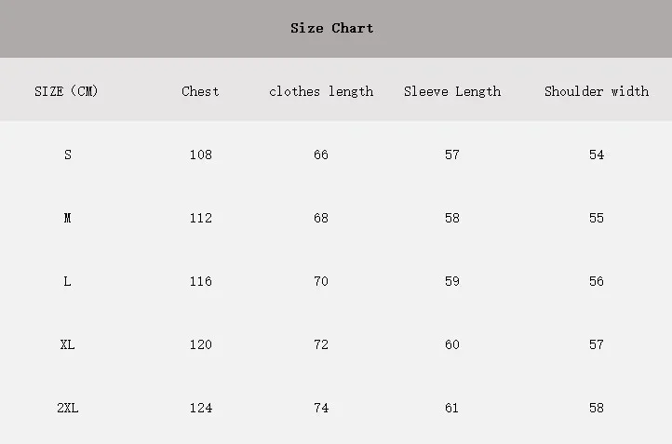Select the M size row label
The width and height of the screenshot is (672, 444).
tap(67, 218)
